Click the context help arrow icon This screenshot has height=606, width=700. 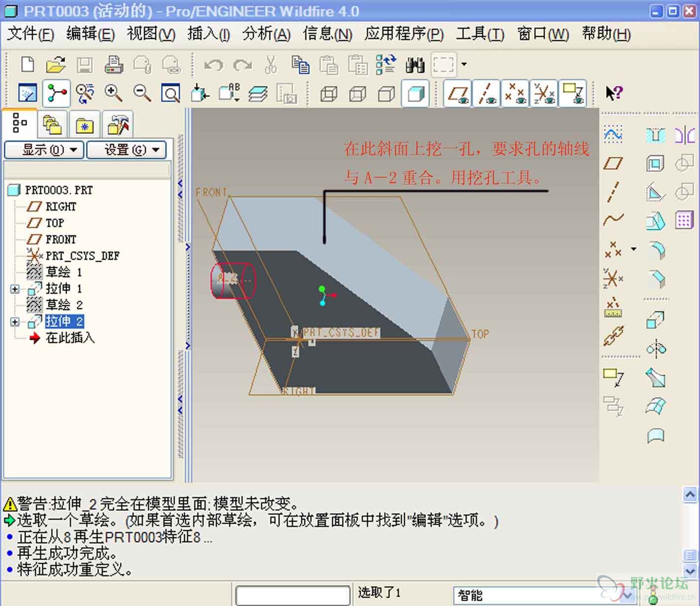point(614,93)
